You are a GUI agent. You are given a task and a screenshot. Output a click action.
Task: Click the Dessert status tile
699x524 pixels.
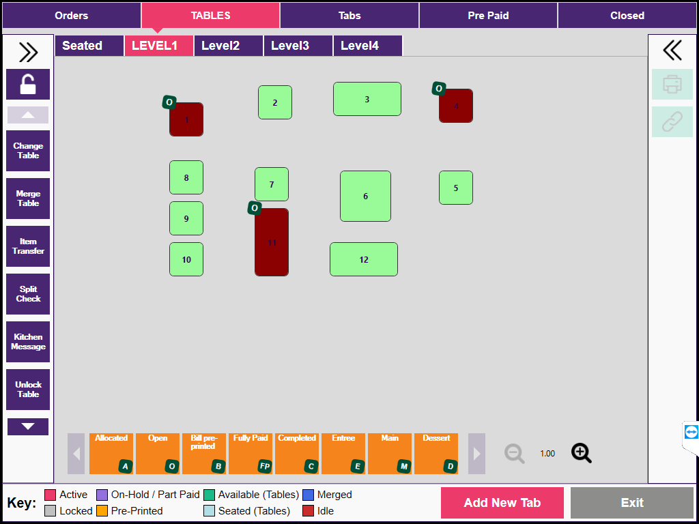pyautogui.click(x=436, y=454)
